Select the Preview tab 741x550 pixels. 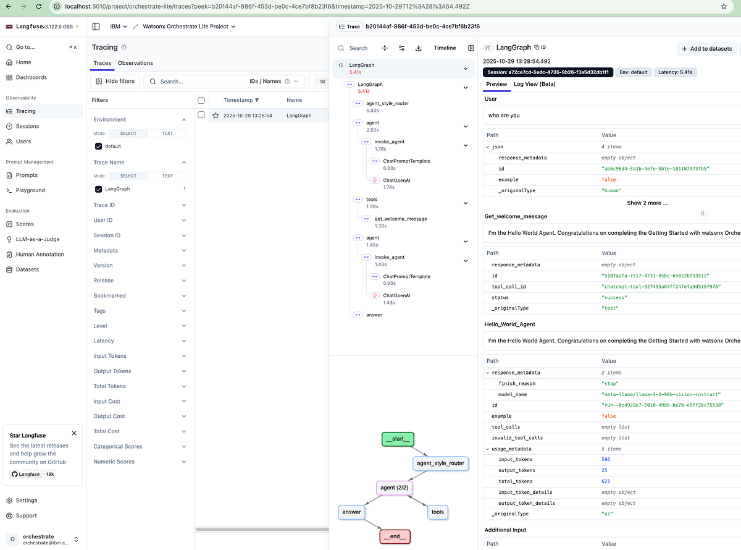point(496,84)
